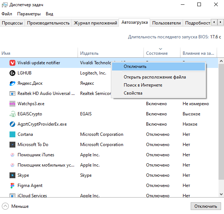Click the Отключено status of Cortana
The height and width of the screenshot is (214, 224).
158,134
